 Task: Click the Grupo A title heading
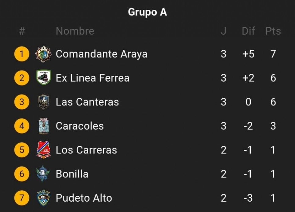coord(147,12)
